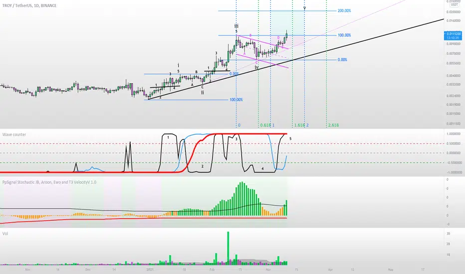Select the Wave counter indicator title
The height and width of the screenshot is (274, 465).
(x=14, y=135)
